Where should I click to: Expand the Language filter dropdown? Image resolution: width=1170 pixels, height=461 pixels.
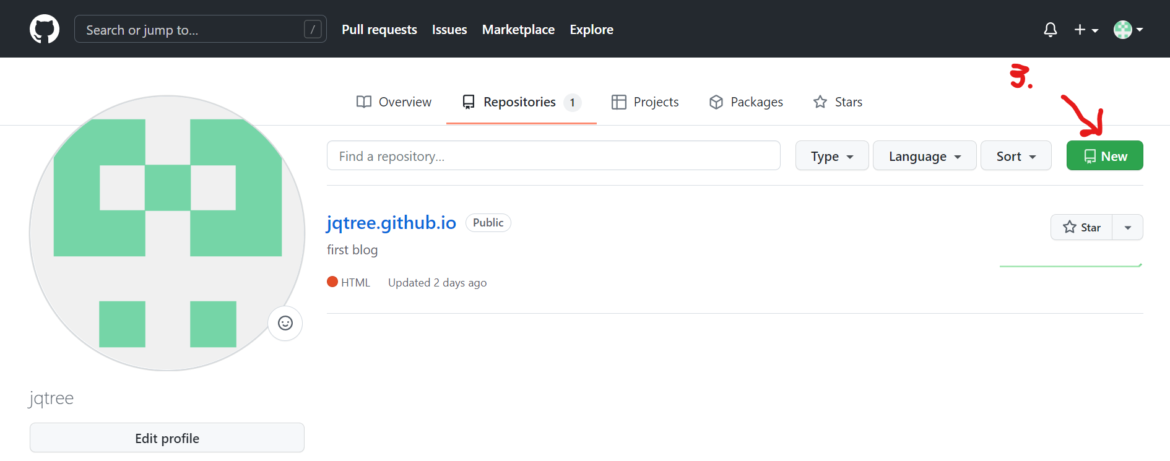pos(925,155)
